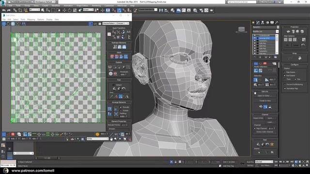The height and width of the screenshot is (174, 310).
Task: Collapse the Projection rollout
Action: click(x=294, y=27)
